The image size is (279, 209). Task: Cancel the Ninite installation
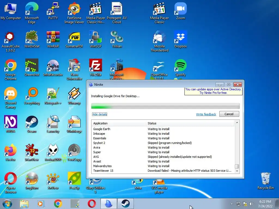coord(229,114)
